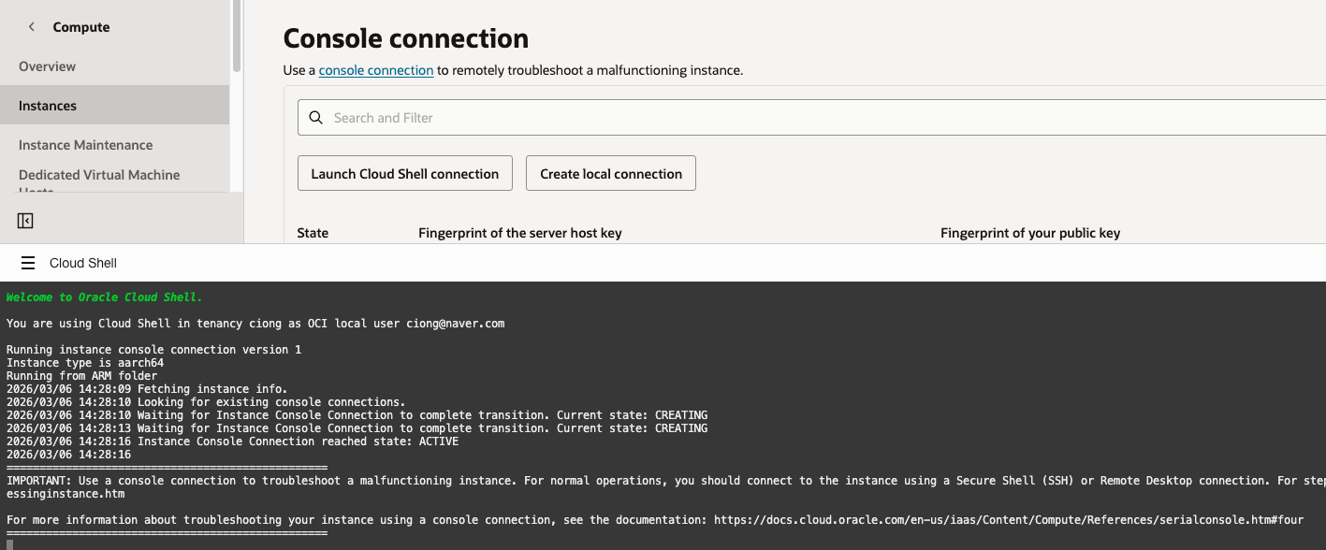Open Dedicated Virtual Machine Hosts
1326x550 pixels.
pyautogui.click(x=99, y=176)
